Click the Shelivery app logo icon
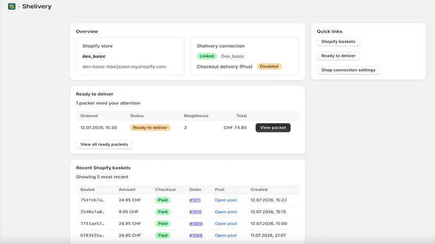The width and height of the screenshot is (435, 244). click(11, 7)
